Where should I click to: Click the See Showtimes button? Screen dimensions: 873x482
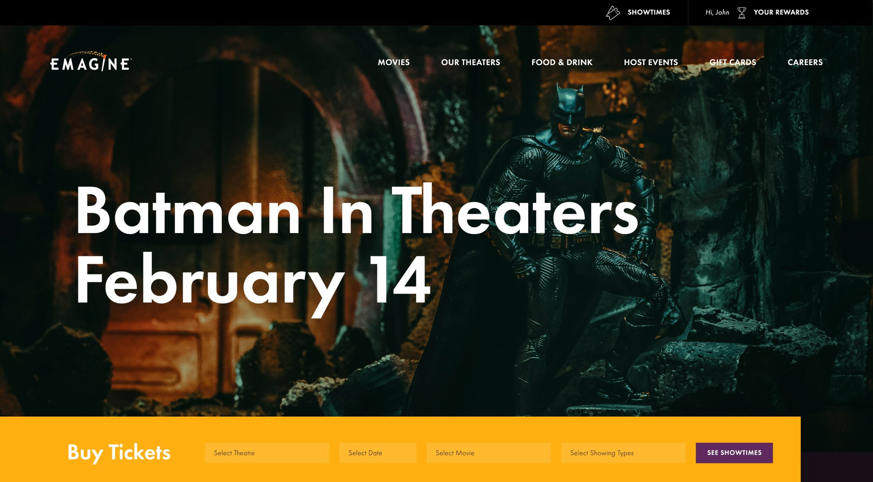[x=734, y=453]
